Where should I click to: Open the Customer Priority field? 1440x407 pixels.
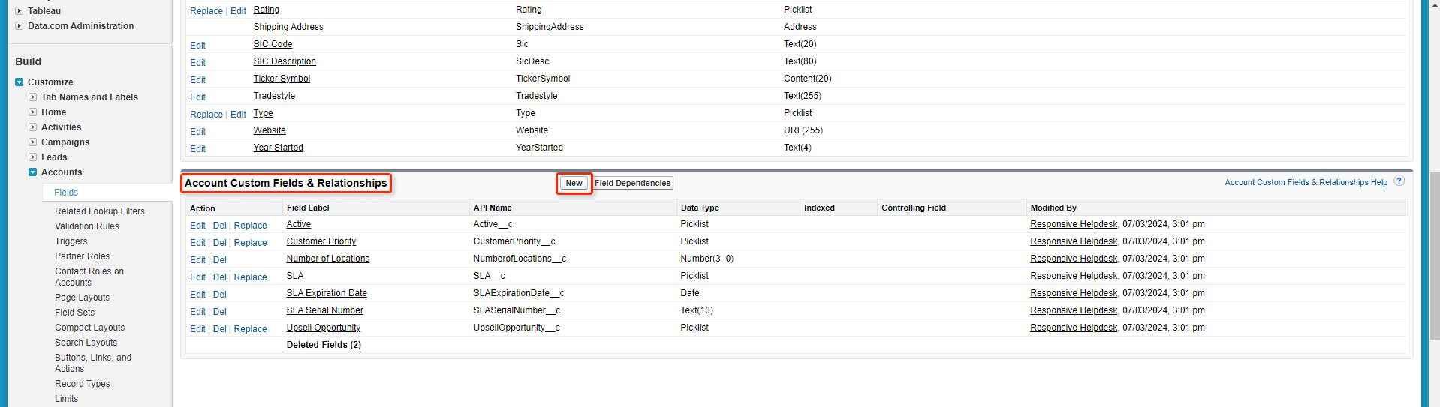coord(321,241)
